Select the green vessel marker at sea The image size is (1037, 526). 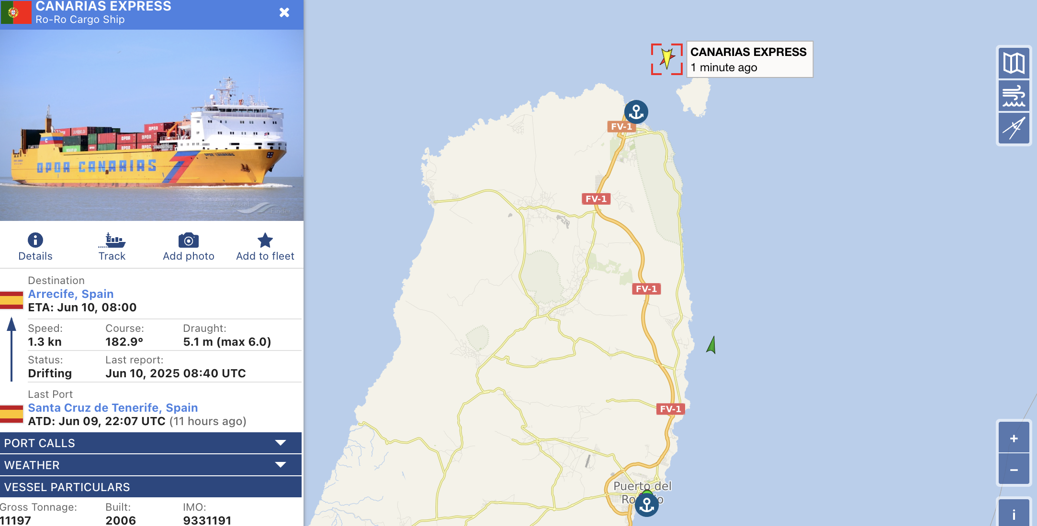tap(711, 345)
